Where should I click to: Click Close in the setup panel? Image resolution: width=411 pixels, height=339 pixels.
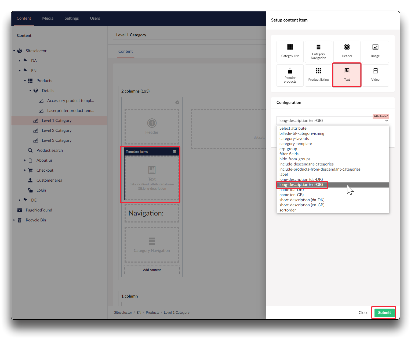click(363, 313)
